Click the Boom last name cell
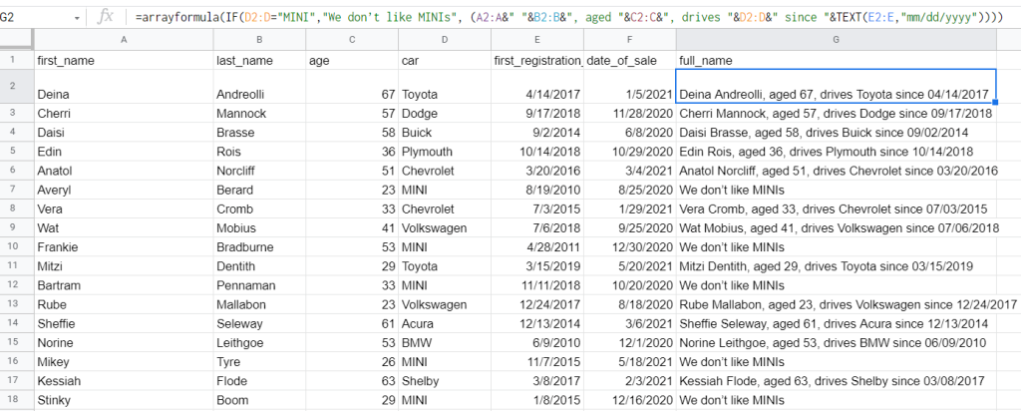The height and width of the screenshot is (411, 1021). [x=259, y=400]
